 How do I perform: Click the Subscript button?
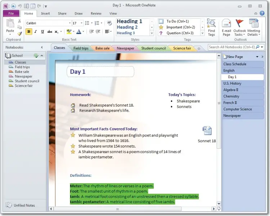point(57,32)
